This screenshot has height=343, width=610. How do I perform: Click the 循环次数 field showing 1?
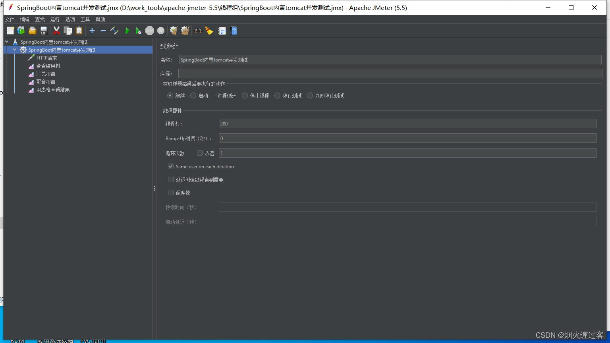(x=407, y=153)
